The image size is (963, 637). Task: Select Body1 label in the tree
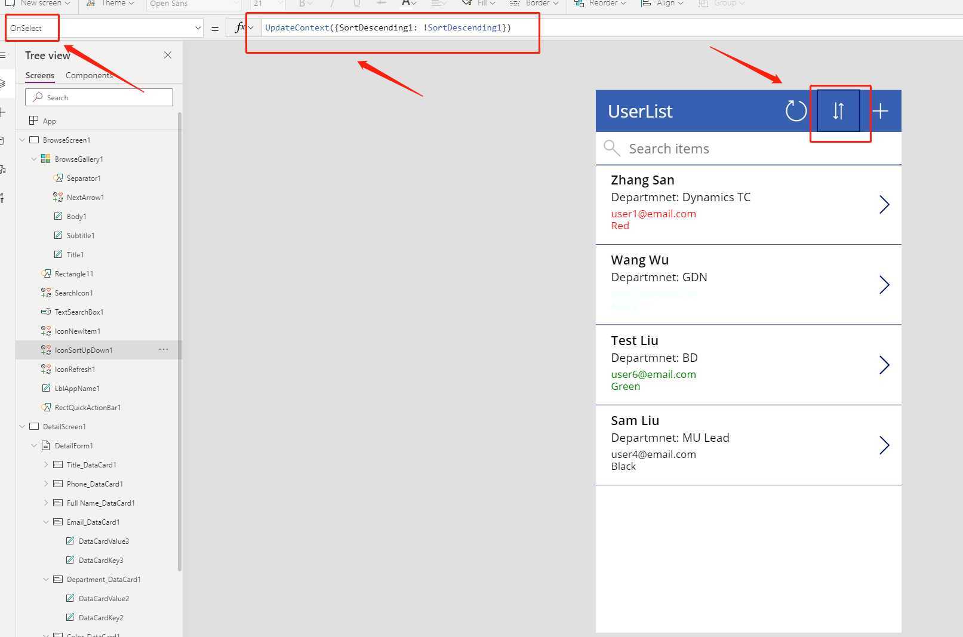(x=76, y=216)
